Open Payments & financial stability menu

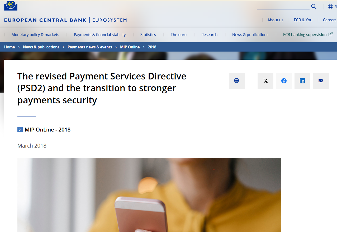(x=100, y=35)
